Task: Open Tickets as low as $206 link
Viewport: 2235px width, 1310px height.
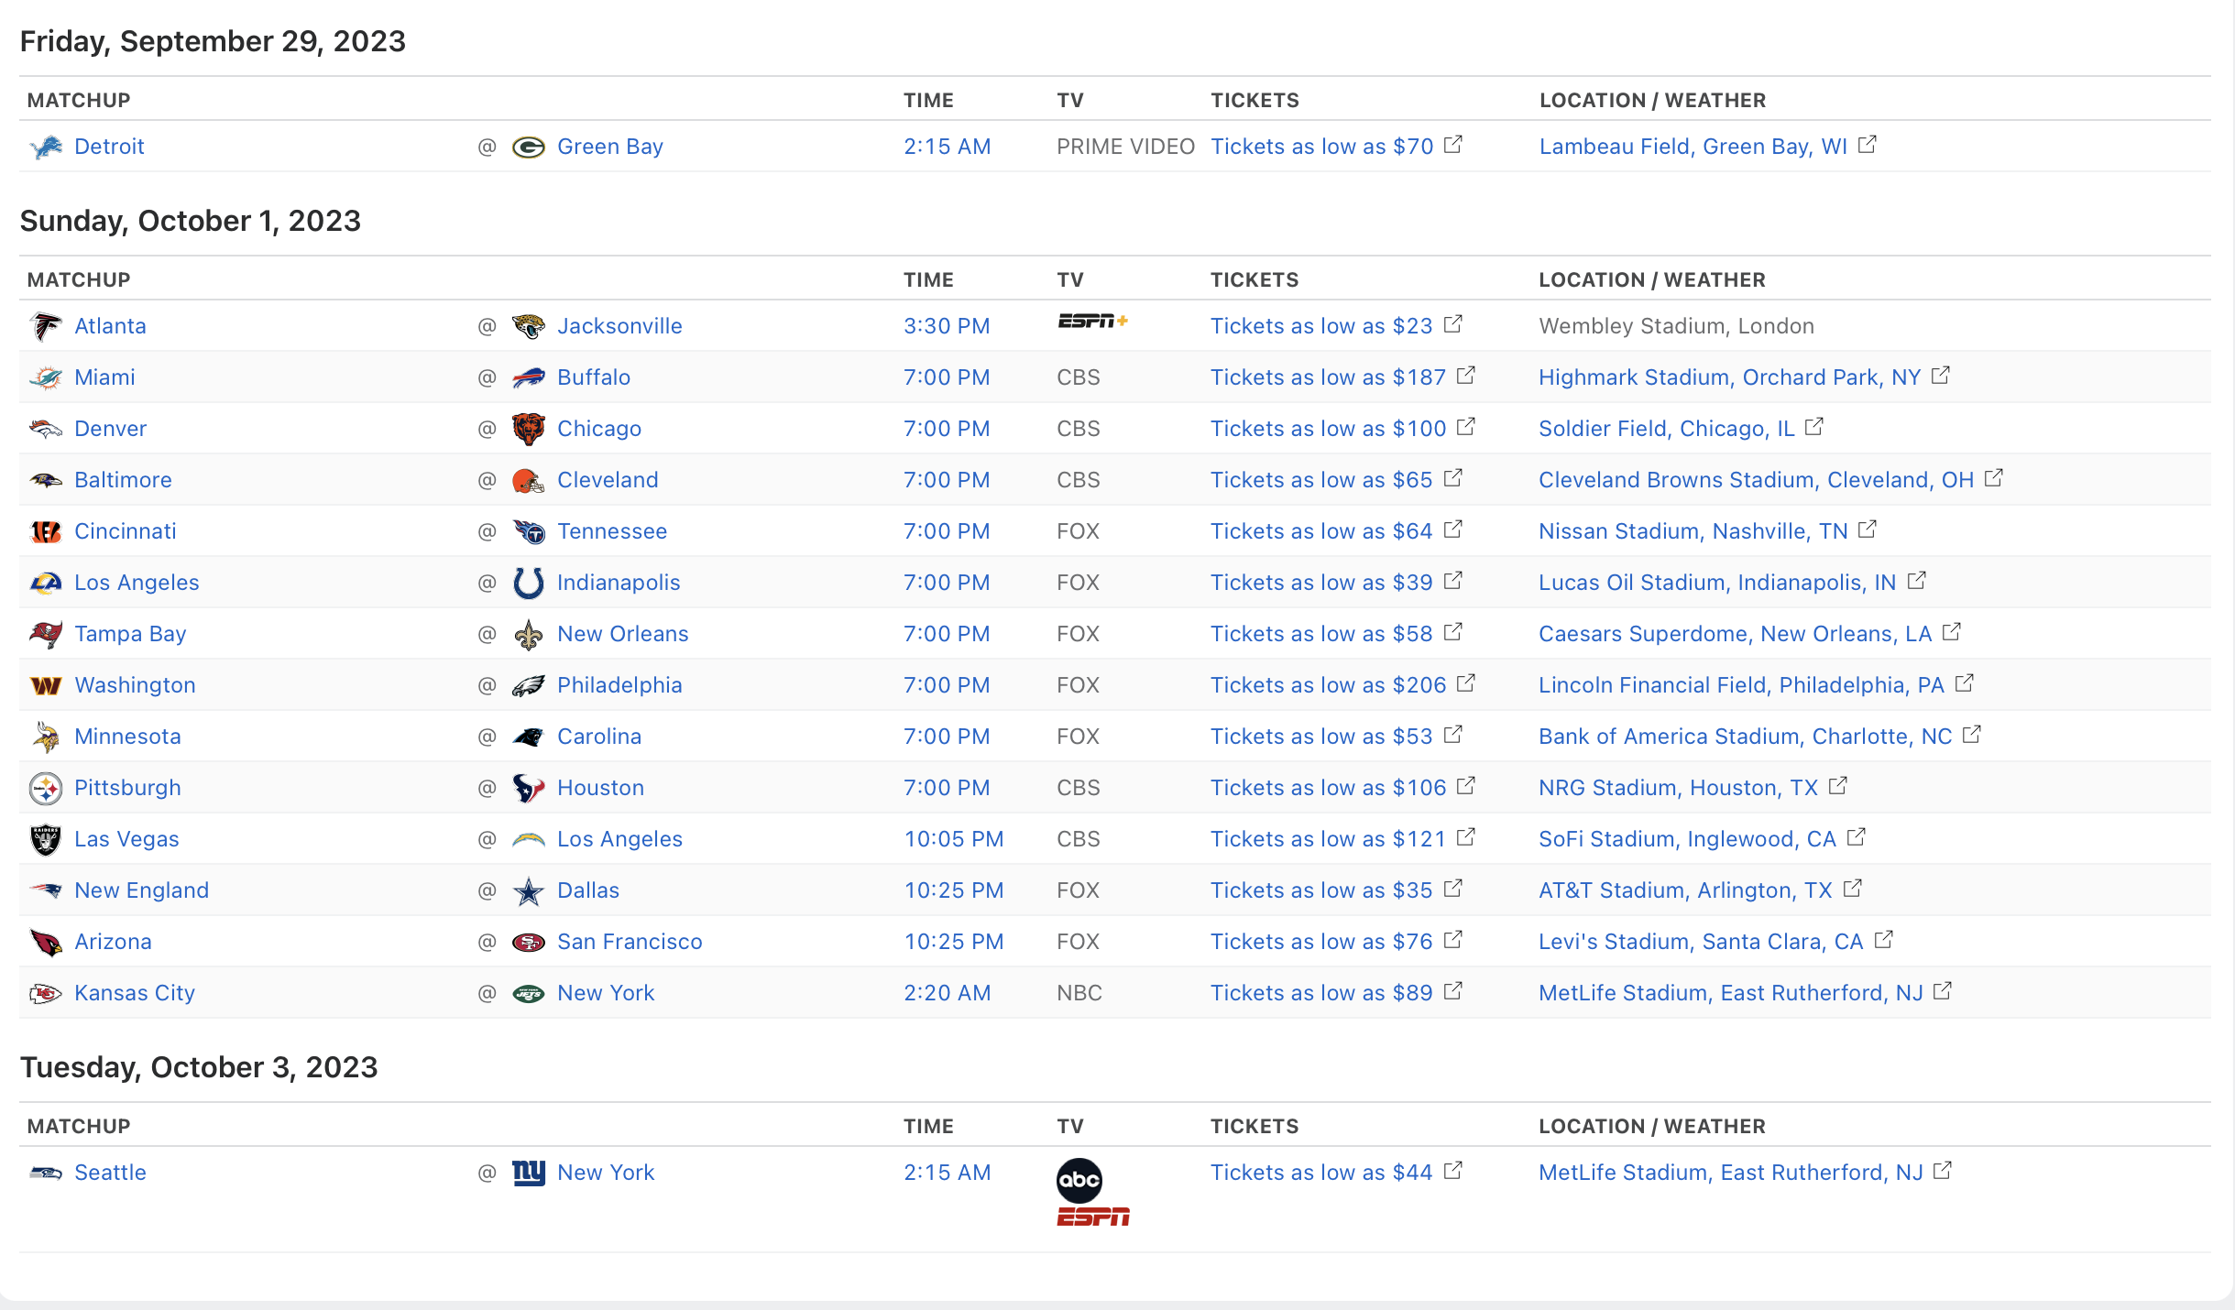Action: click(x=1328, y=685)
